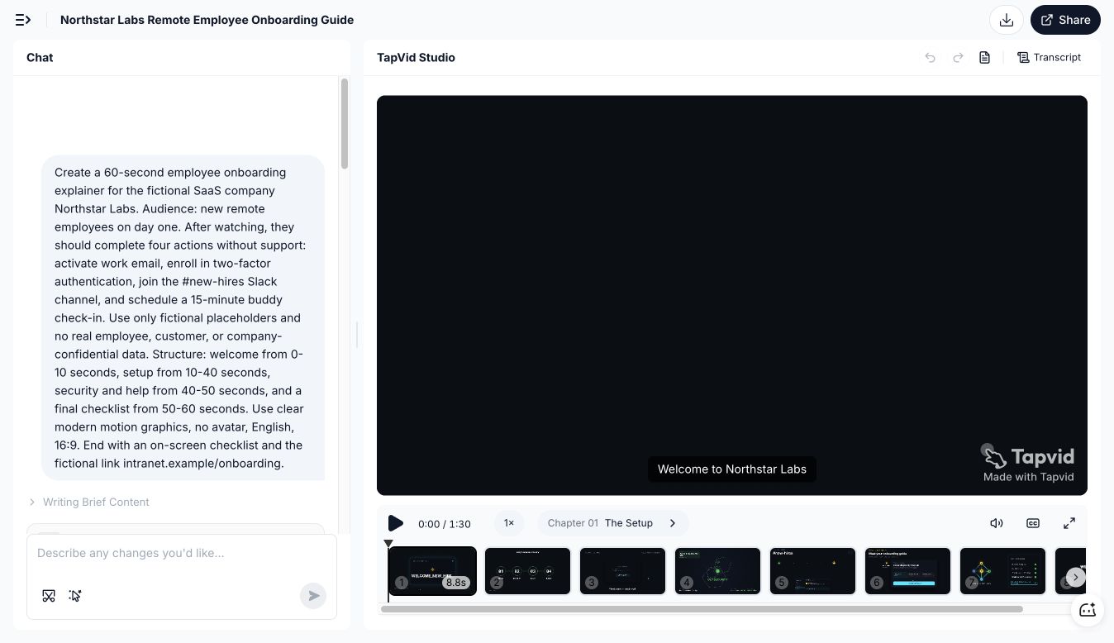Screen dimensions: 1114x643
Task: Enter fullscreen preview mode
Action: click(x=1069, y=523)
